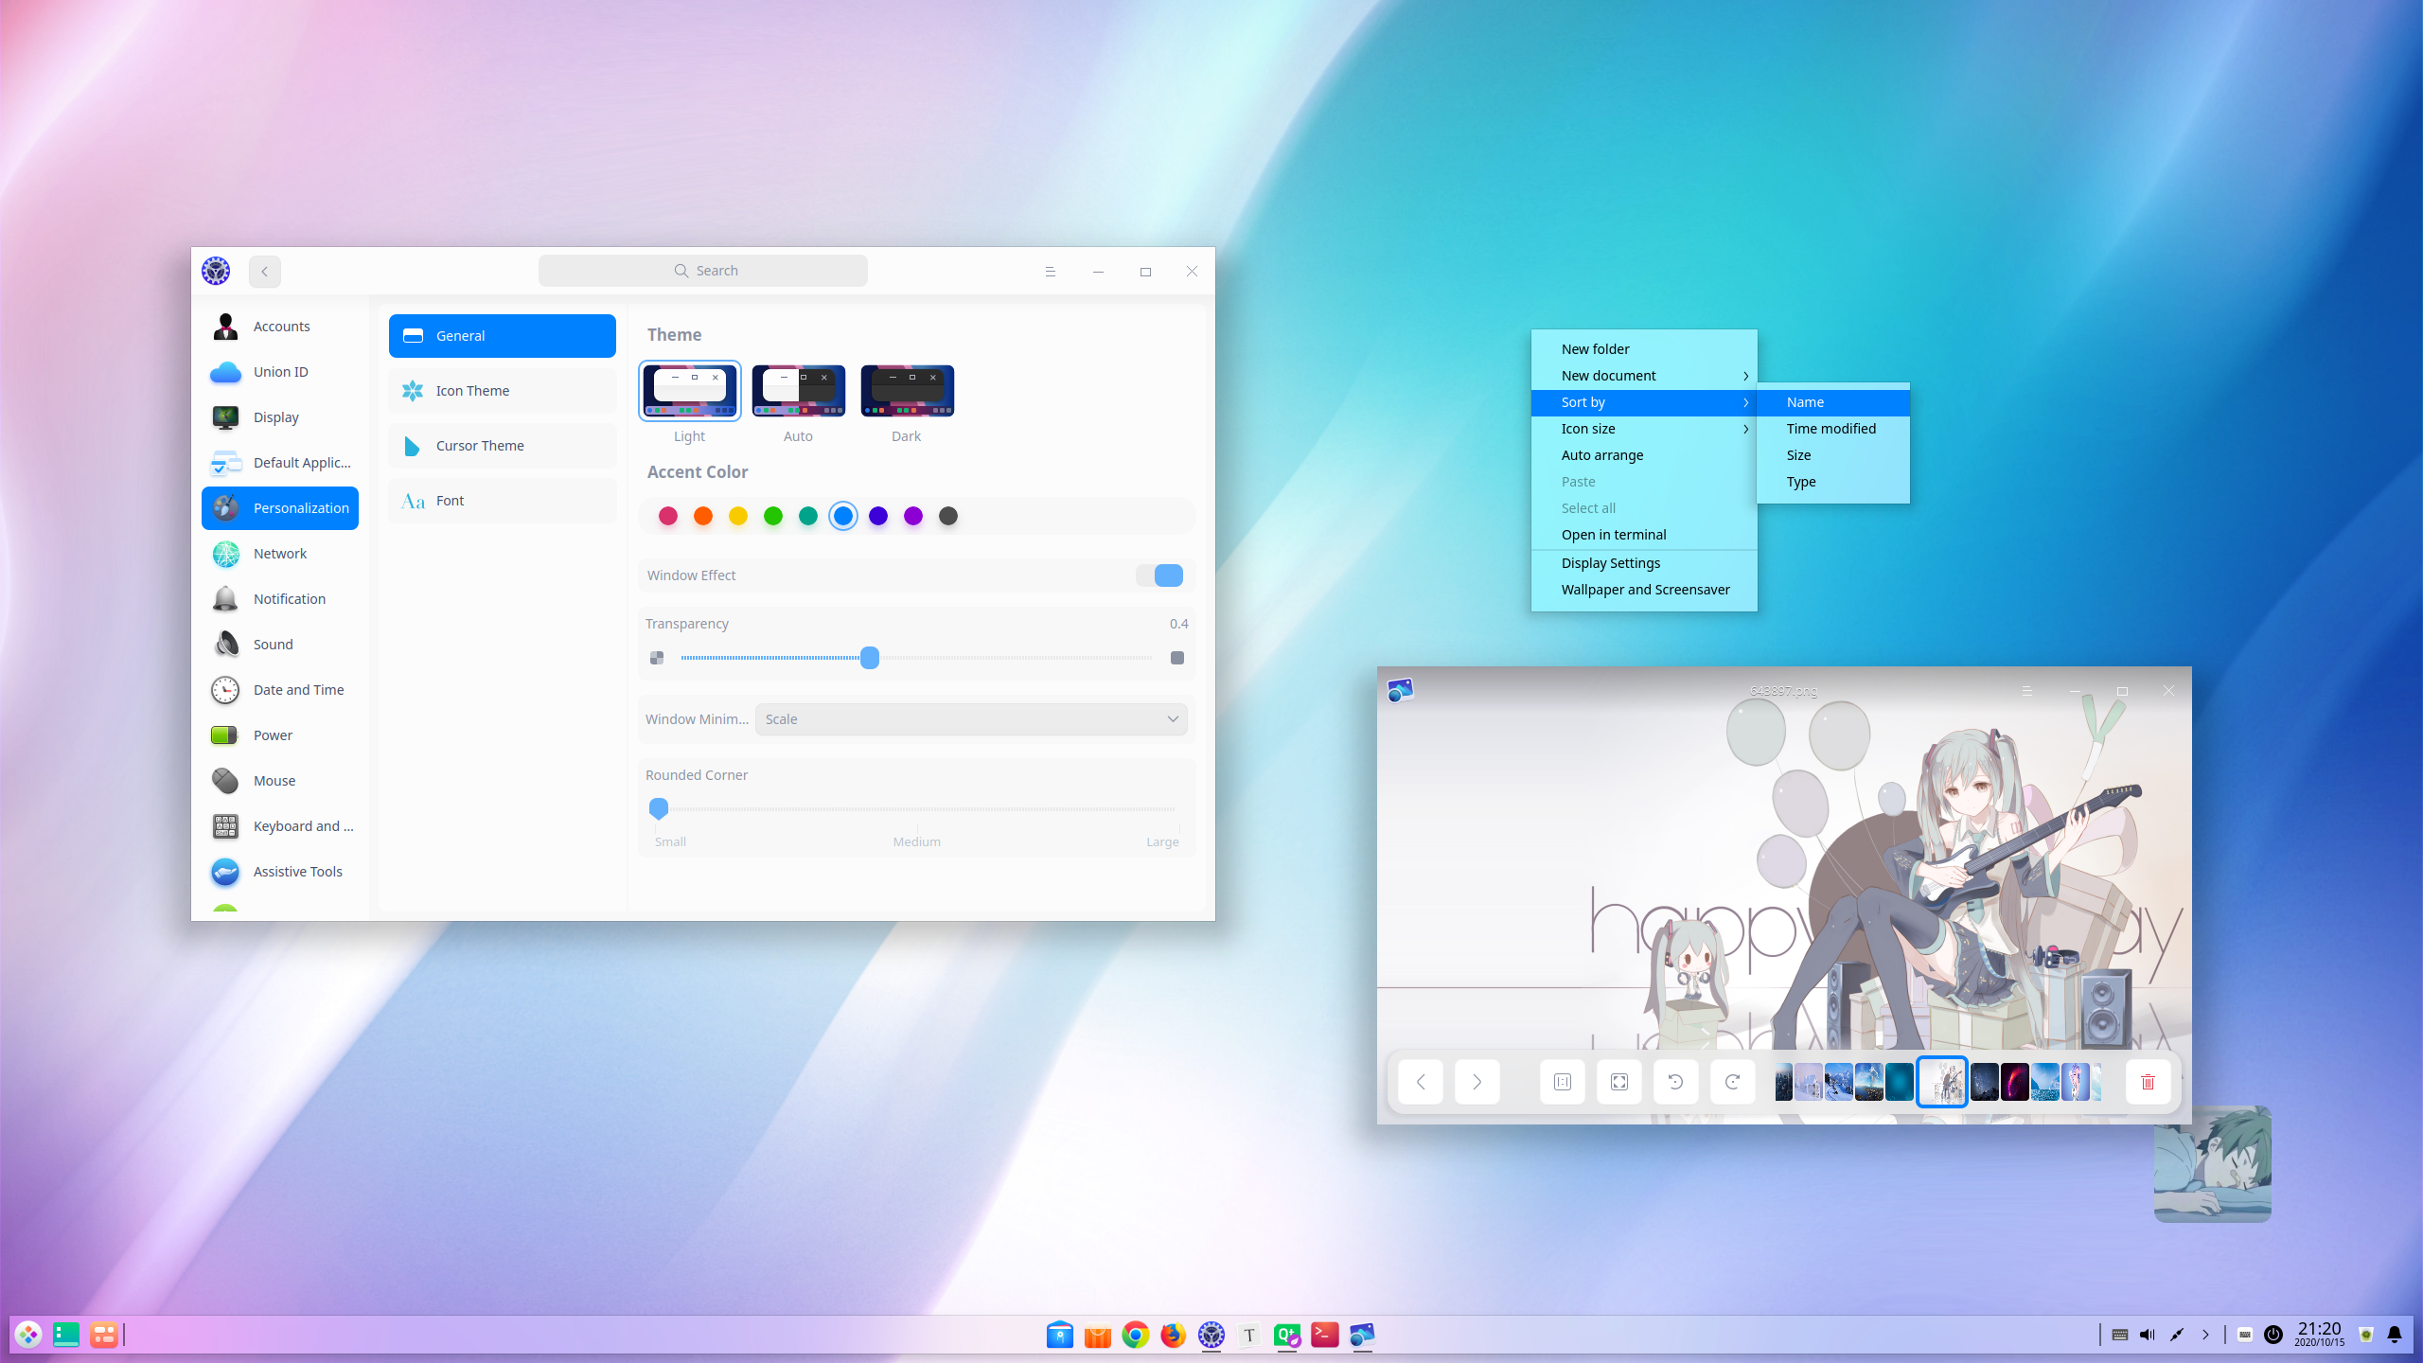Image resolution: width=2423 pixels, height=1363 pixels.
Task: Go to the next image in the viewer
Action: [x=1477, y=1082]
